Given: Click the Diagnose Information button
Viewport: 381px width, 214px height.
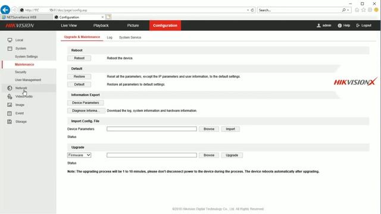Looking at the screenshot, I should point(86,111).
